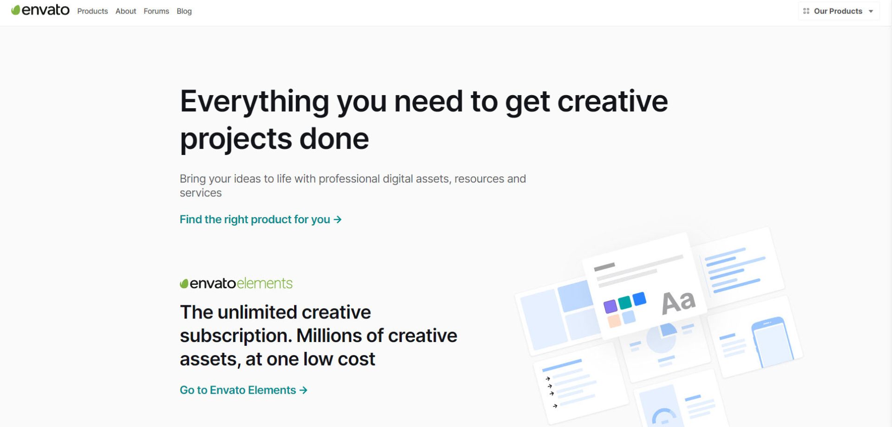Click the arrow after 'Find the right product'
Screen dimensions: 892x427
338,220
